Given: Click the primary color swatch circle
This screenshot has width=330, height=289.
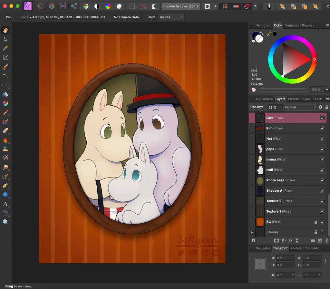Looking at the screenshot, I should 256,35.
